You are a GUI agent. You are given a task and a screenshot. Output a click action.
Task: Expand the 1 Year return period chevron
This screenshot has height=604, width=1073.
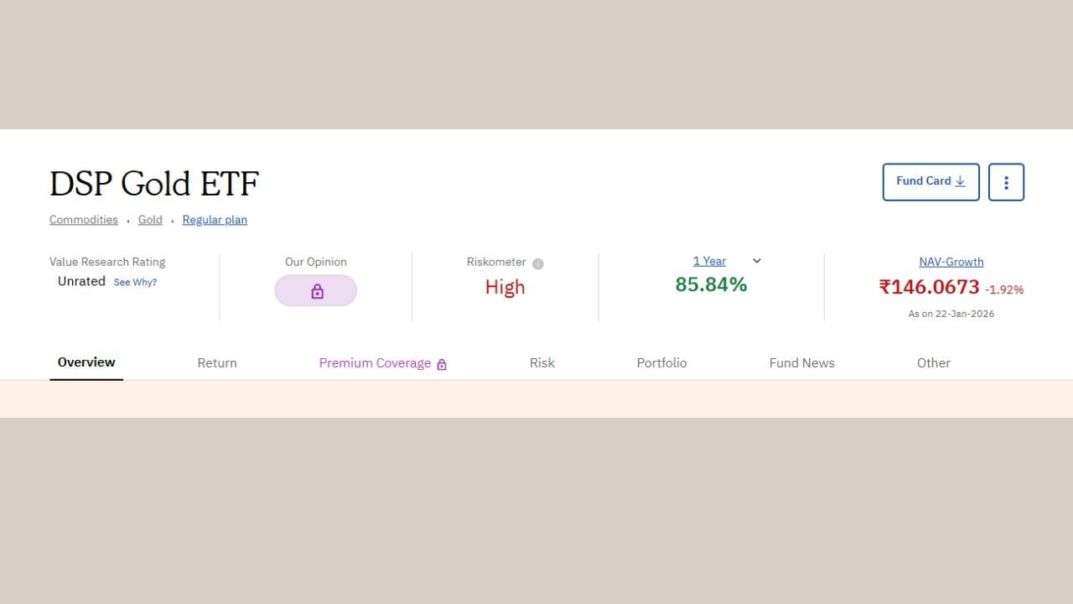tap(757, 261)
